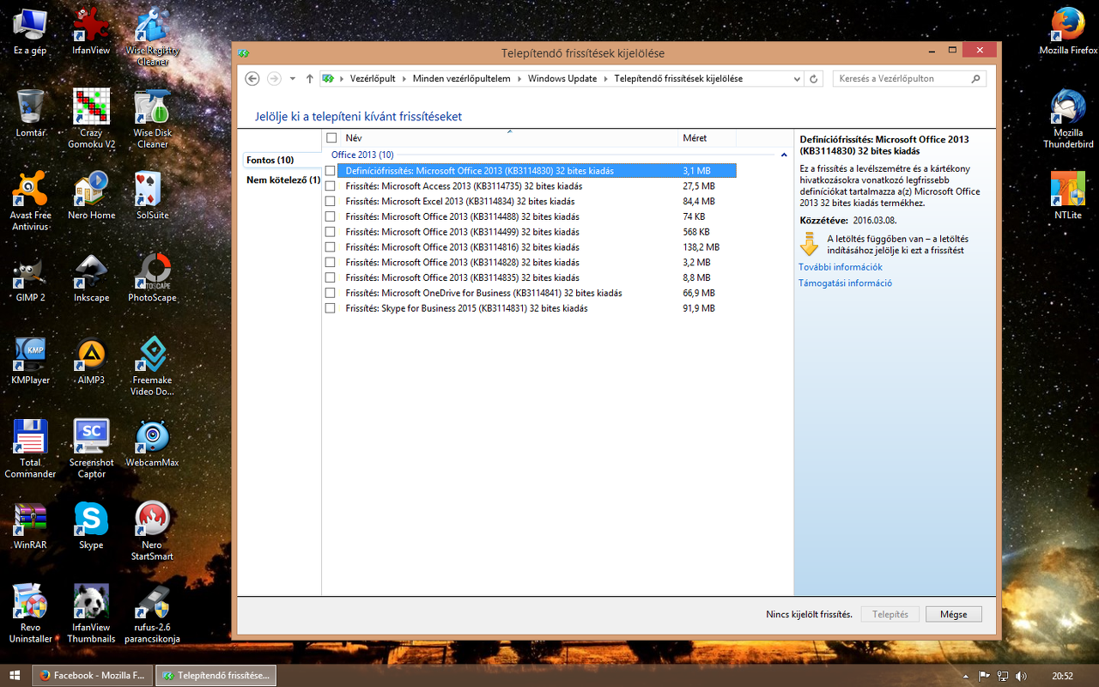Open Total Commander desktop icon

click(30, 449)
